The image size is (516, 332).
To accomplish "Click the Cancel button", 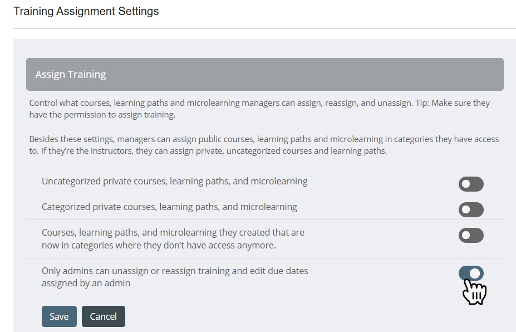I will coord(103,316).
